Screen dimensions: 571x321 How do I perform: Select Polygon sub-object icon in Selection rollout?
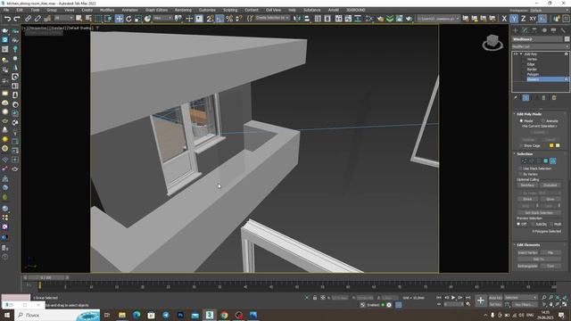coord(545,160)
